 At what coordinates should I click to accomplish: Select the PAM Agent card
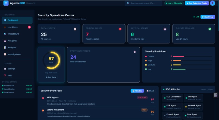click(193, 116)
